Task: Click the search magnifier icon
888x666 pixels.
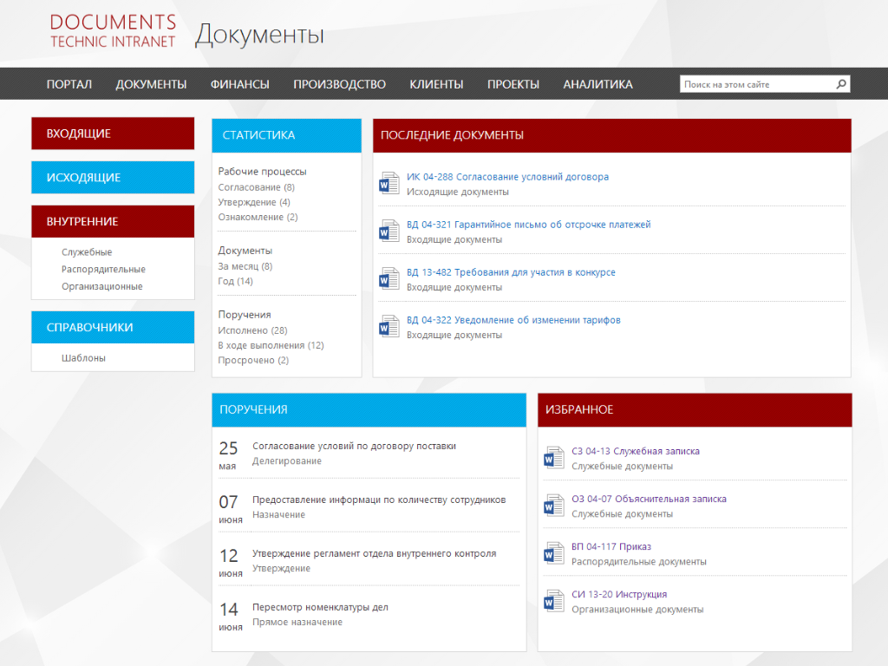Action: point(840,84)
